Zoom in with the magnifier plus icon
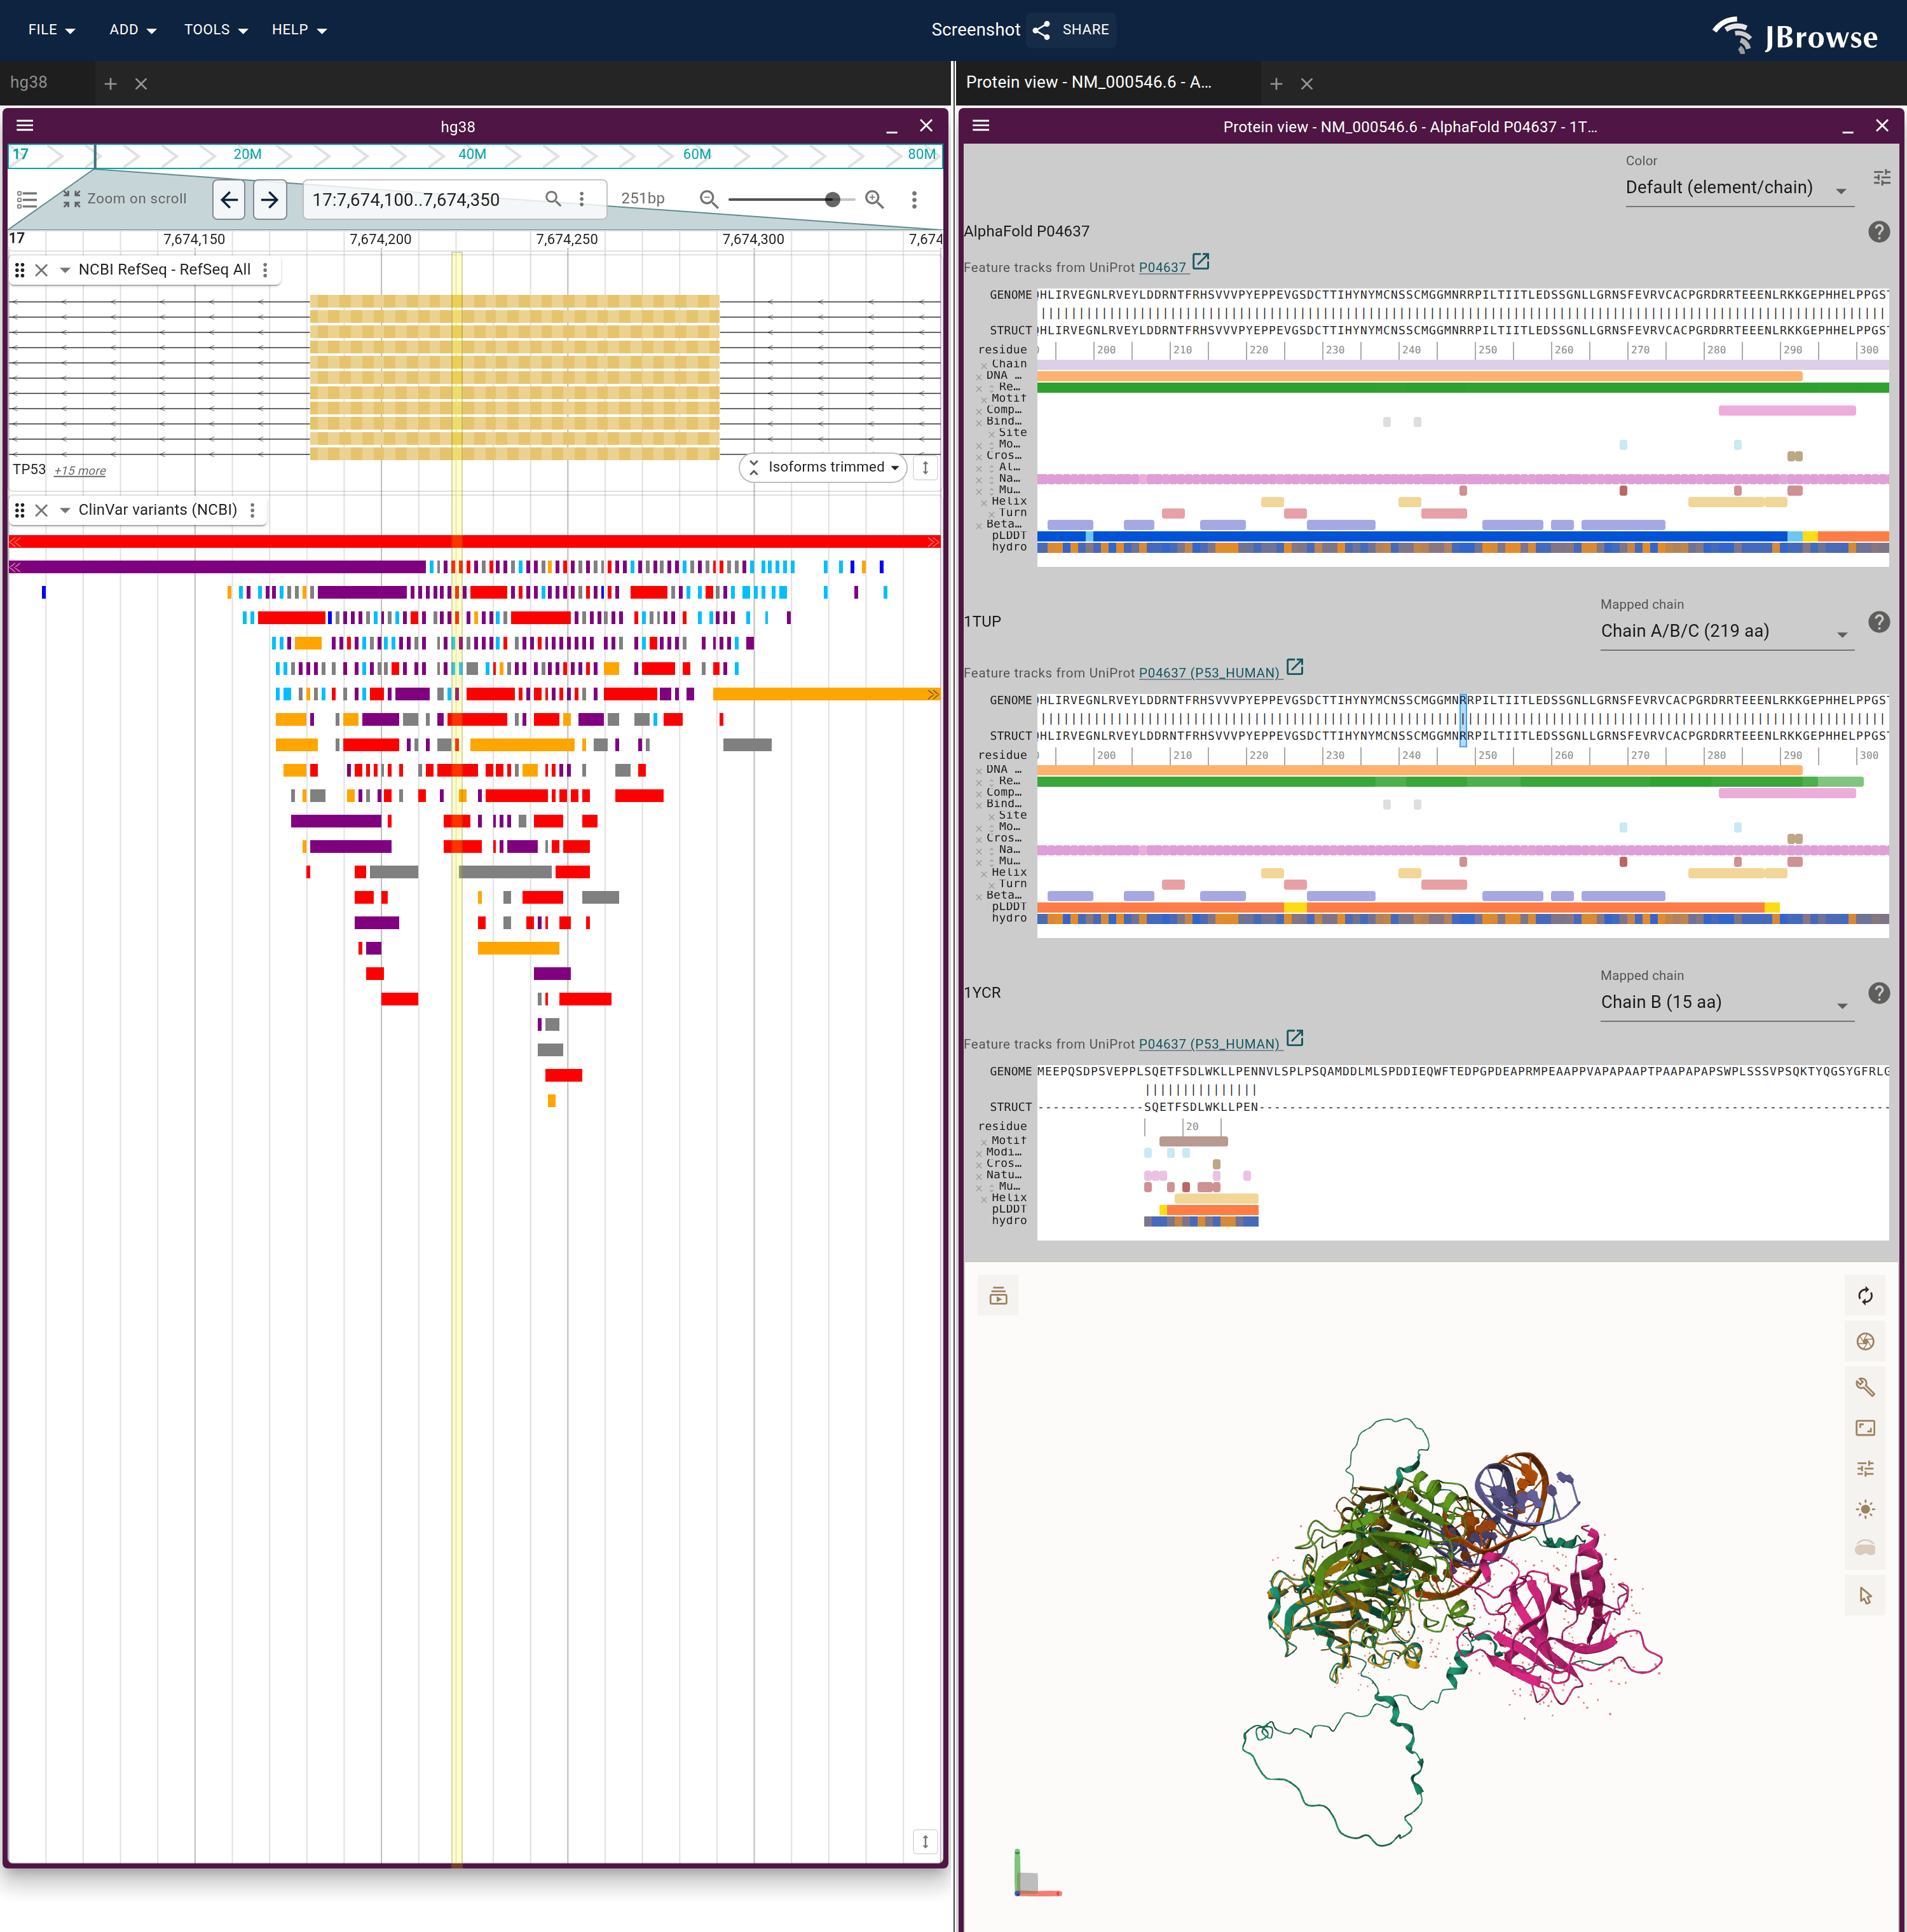The height and width of the screenshot is (1932, 1907). (x=875, y=199)
